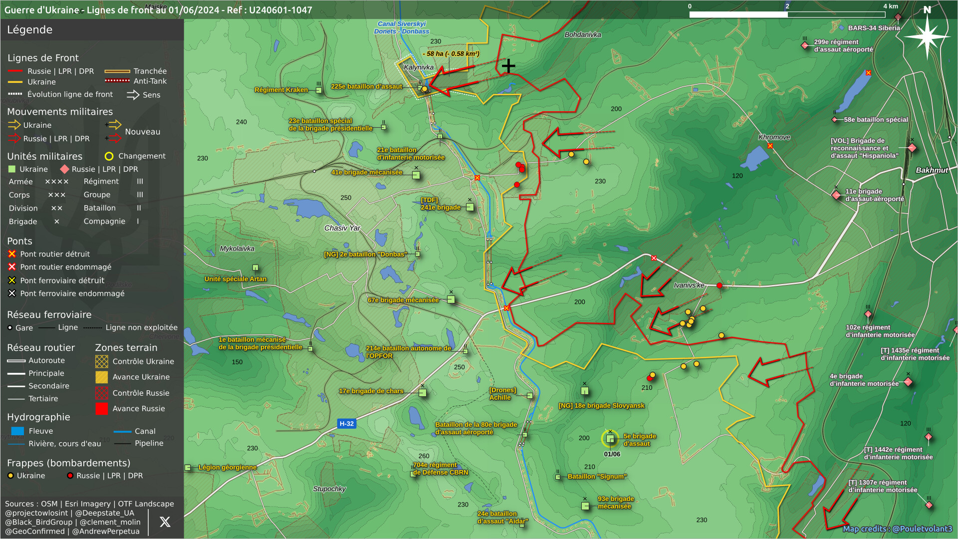Click the 4e brigade d'infanterie motorisée diamond
The image size is (958, 539).
click(908, 382)
